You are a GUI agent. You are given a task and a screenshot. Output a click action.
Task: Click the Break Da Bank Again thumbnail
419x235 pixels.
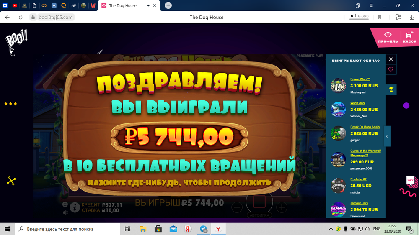point(338,133)
